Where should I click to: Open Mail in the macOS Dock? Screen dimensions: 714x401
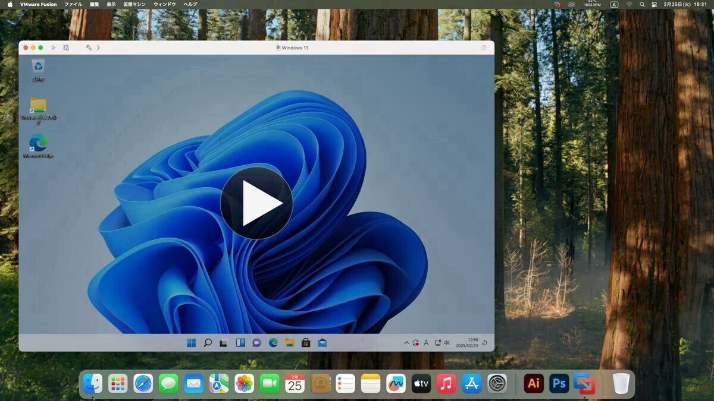tap(193, 384)
